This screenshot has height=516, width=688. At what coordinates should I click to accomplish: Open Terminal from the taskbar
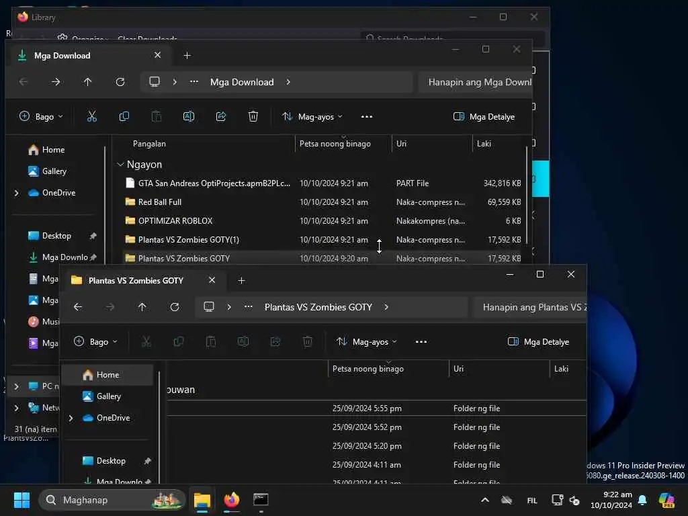261,500
